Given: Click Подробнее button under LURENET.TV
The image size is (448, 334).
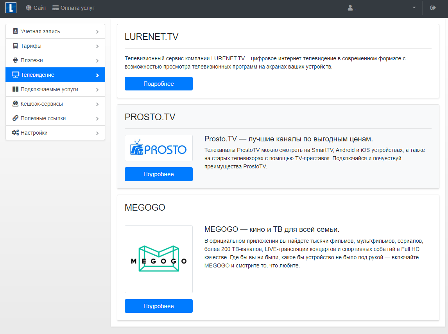Looking at the screenshot, I should pyautogui.click(x=159, y=83).
